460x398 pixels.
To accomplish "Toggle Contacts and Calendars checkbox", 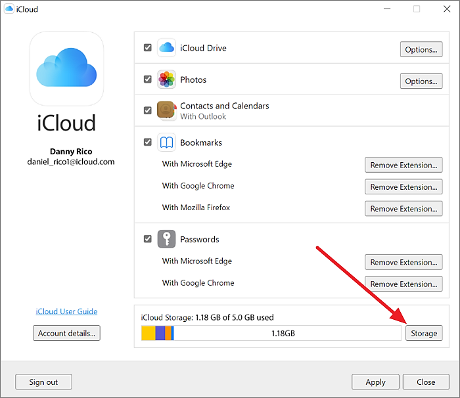I will (148, 110).
